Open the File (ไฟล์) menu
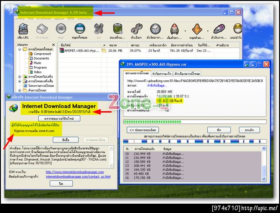The width and height of the screenshot is (280, 213). [30, 19]
